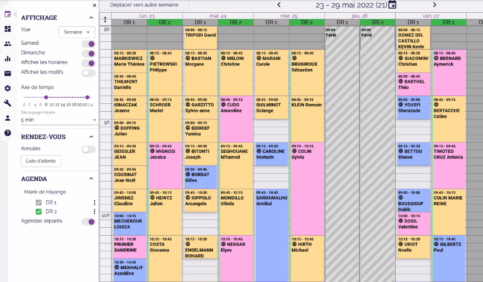Open the wrench tools icon in sidebar

[x=8, y=103]
